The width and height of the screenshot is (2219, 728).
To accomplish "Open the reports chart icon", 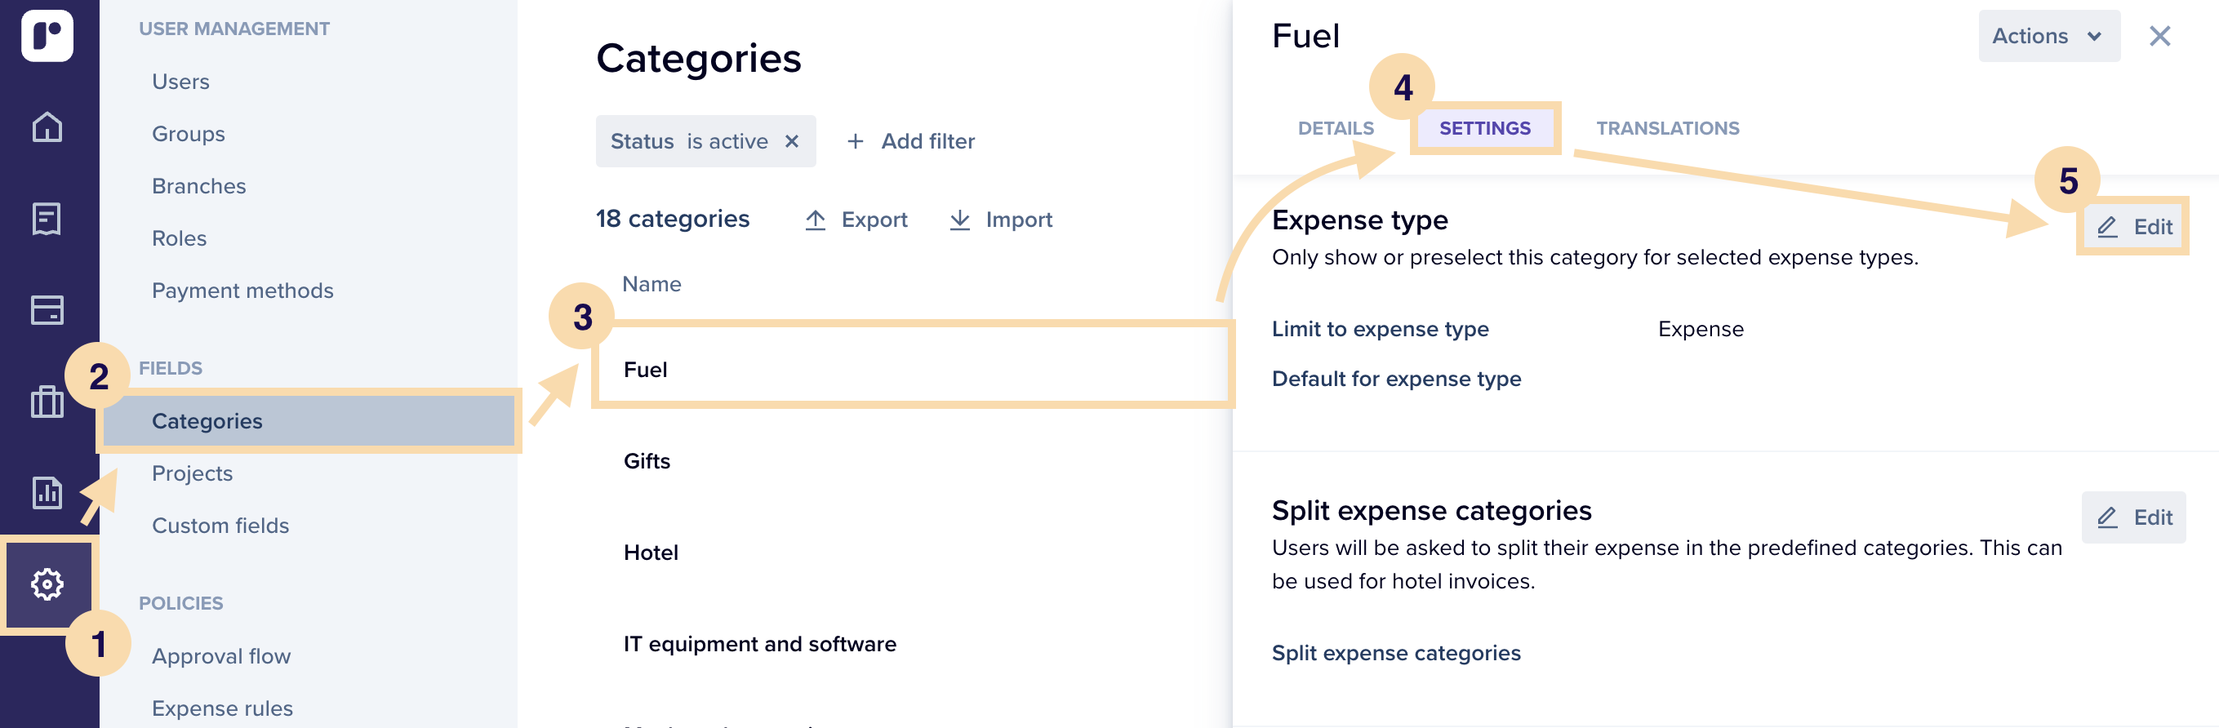I will [47, 492].
